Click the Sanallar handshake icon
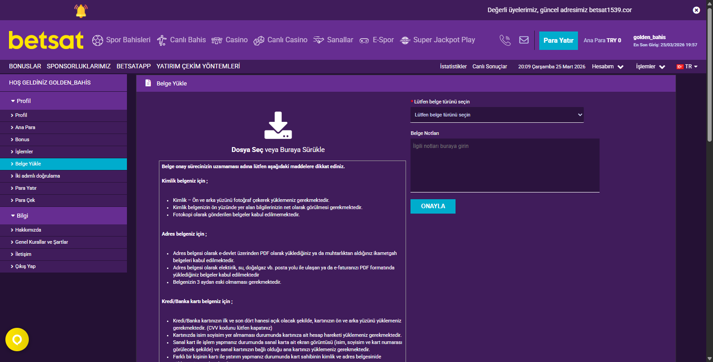The height and width of the screenshot is (362, 713). pyautogui.click(x=319, y=40)
